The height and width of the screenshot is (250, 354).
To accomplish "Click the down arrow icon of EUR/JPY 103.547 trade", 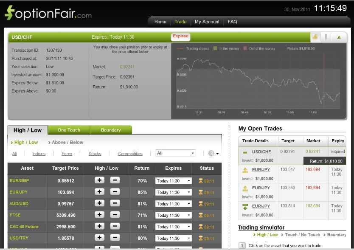I will (245, 170).
